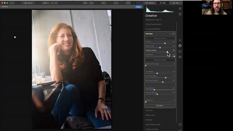Click the zoom in plus button
The height and width of the screenshot is (131, 233).
point(56,3)
